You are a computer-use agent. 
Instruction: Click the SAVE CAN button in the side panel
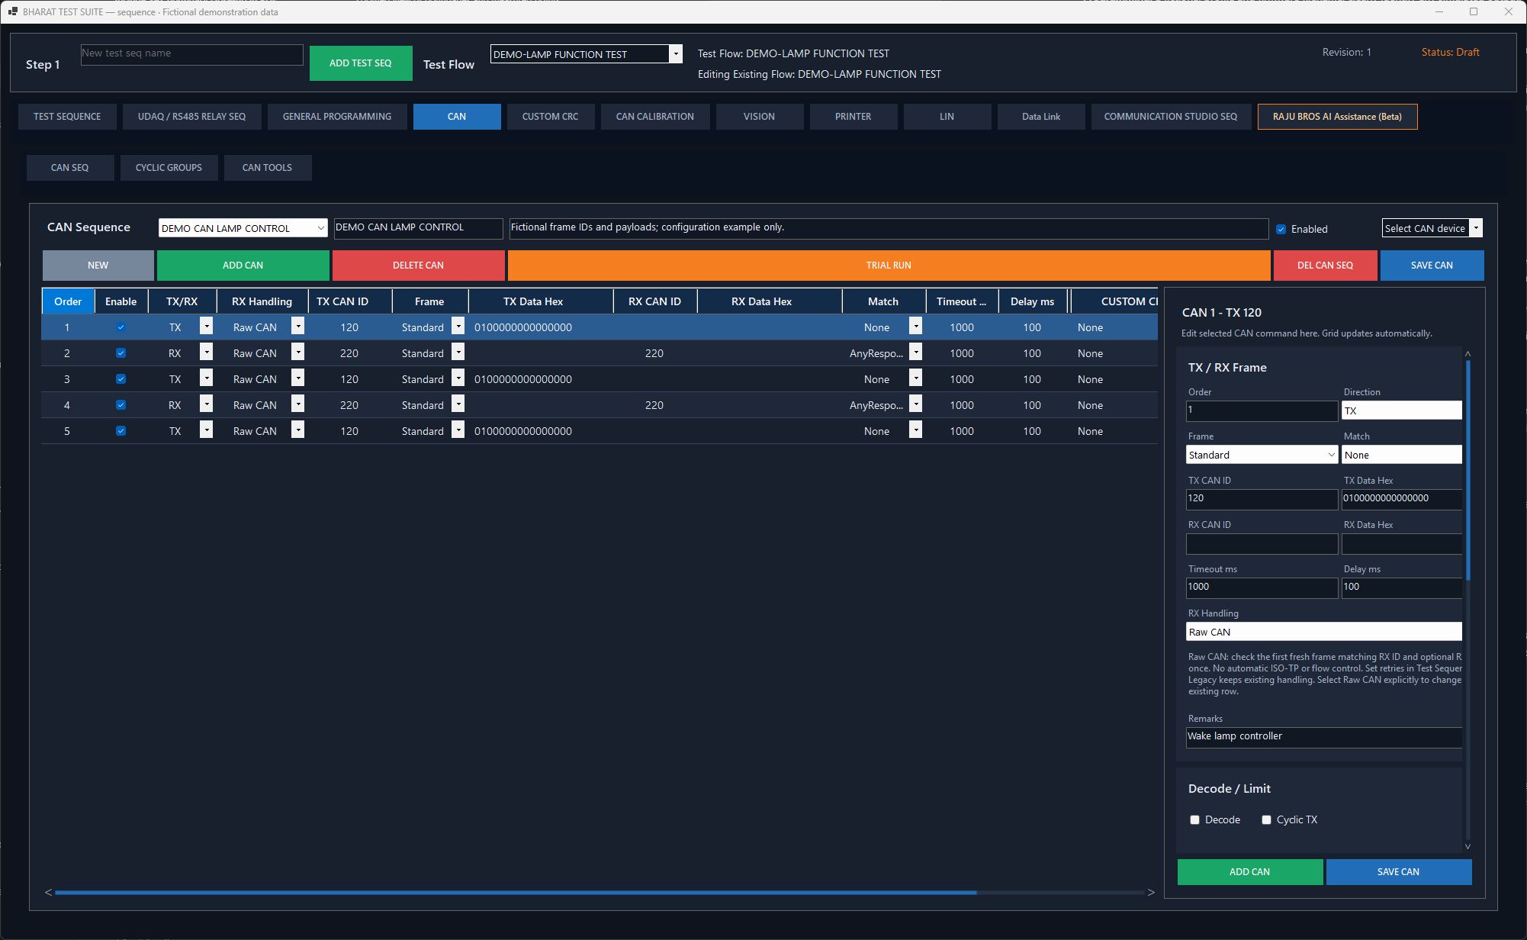(x=1398, y=872)
